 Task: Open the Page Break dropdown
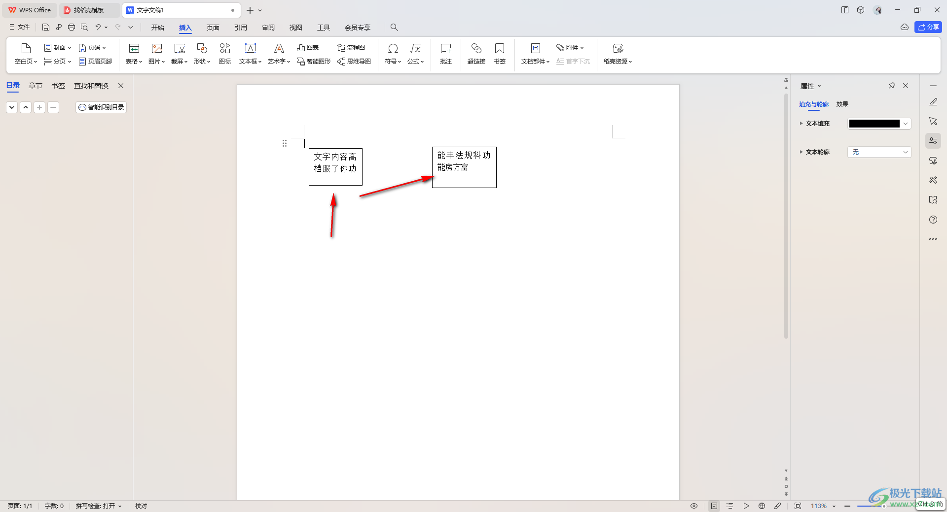click(x=58, y=62)
